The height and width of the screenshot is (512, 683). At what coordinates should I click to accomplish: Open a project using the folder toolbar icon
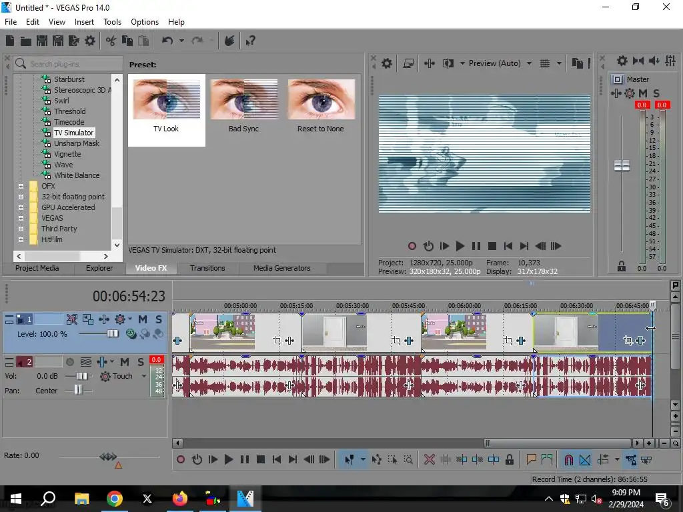coord(26,41)
